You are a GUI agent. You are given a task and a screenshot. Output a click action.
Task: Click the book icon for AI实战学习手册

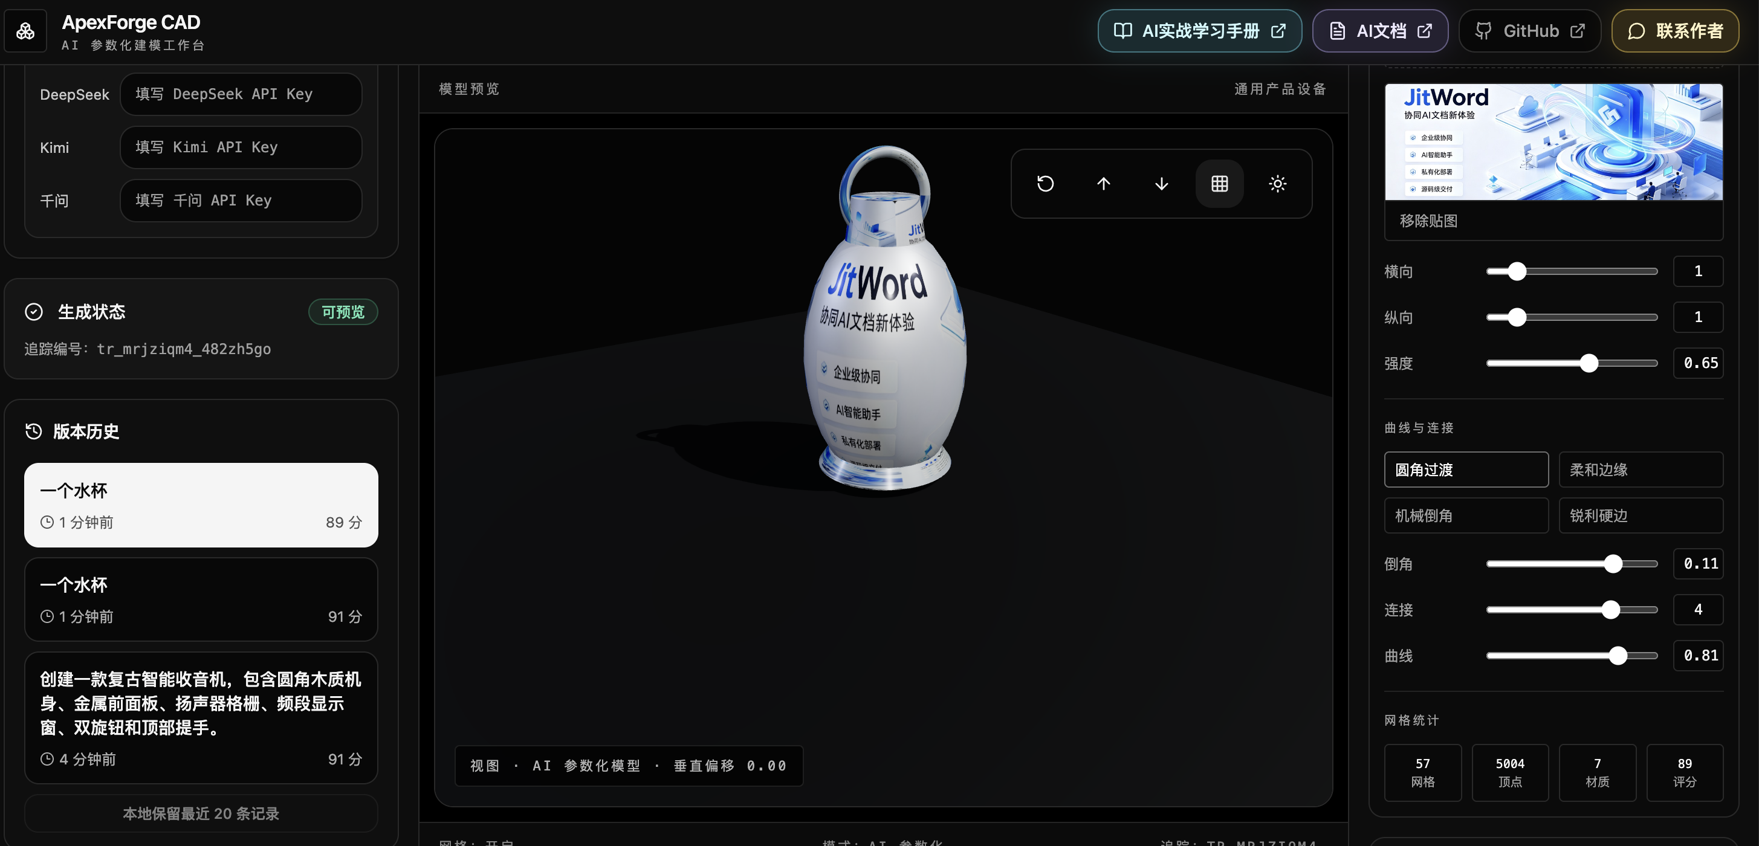click(1122, 31)
